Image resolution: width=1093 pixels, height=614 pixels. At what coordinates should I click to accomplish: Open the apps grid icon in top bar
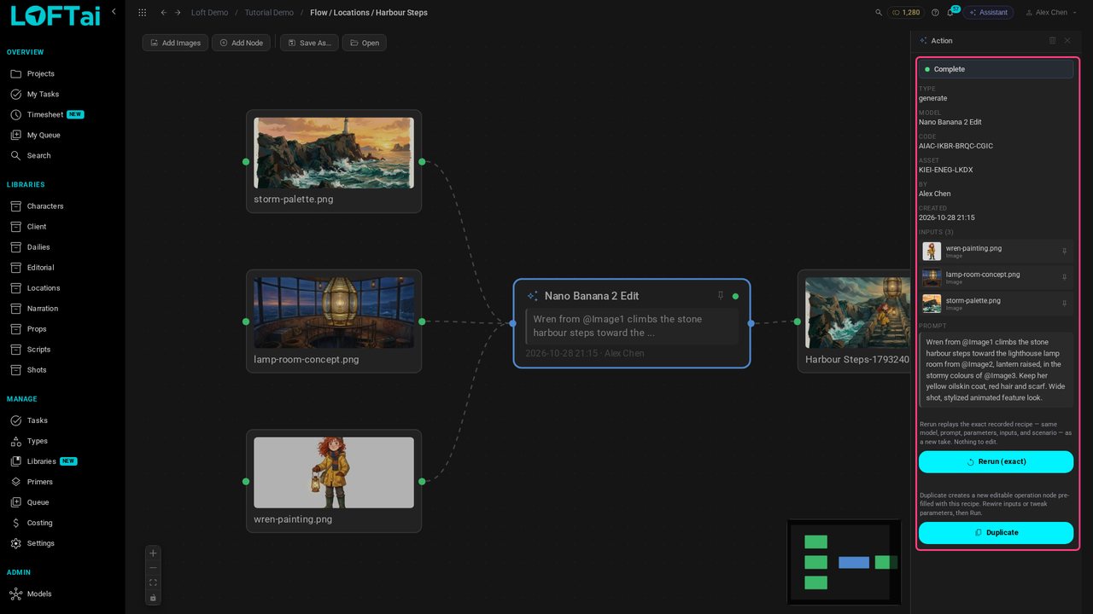[x=142, y=13]
